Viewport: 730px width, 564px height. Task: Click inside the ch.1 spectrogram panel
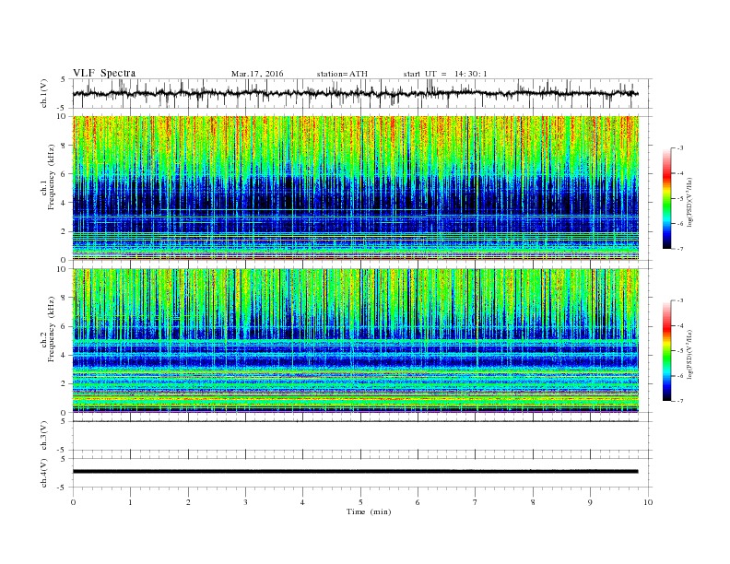[x=356, y=188]
